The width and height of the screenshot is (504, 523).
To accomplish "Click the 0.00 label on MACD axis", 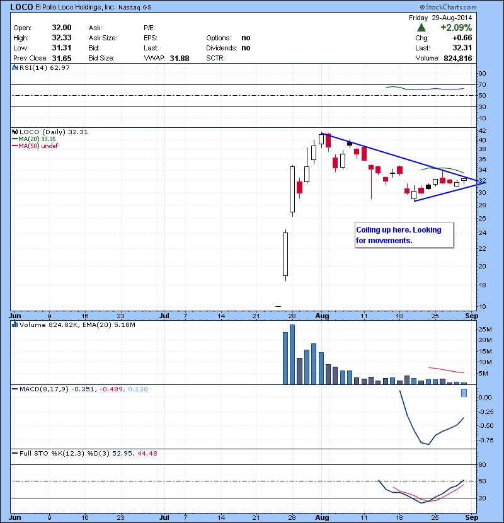I will click(x=485, y=397).
